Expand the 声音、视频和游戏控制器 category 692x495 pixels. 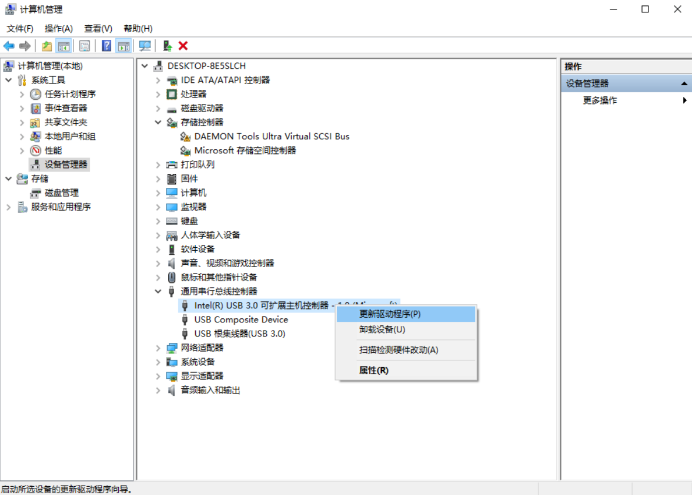pyautogui.click(x=158, y=263)
